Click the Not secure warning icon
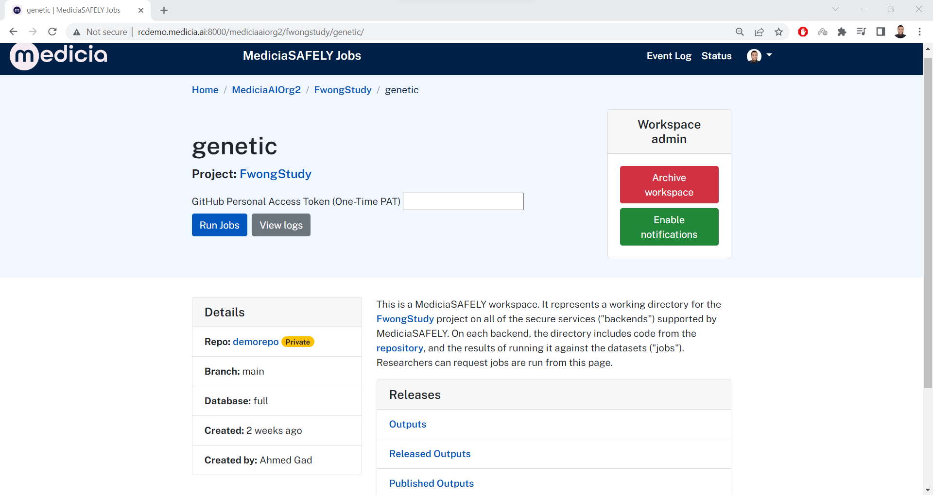The width and height of the screenshot is (933, 495). pyautogui.click(x=76, y=32)
